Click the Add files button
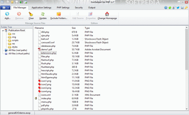Screen dimensions: 189x115 [7, 16]
